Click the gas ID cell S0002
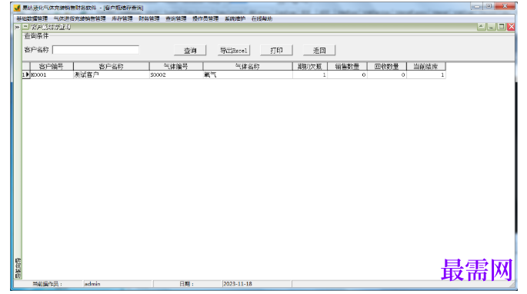The height and width of the screenshot is (294, 527). (x=176, y=74)
